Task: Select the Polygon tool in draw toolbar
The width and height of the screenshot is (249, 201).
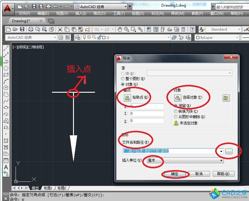Action: coord(6,68)
